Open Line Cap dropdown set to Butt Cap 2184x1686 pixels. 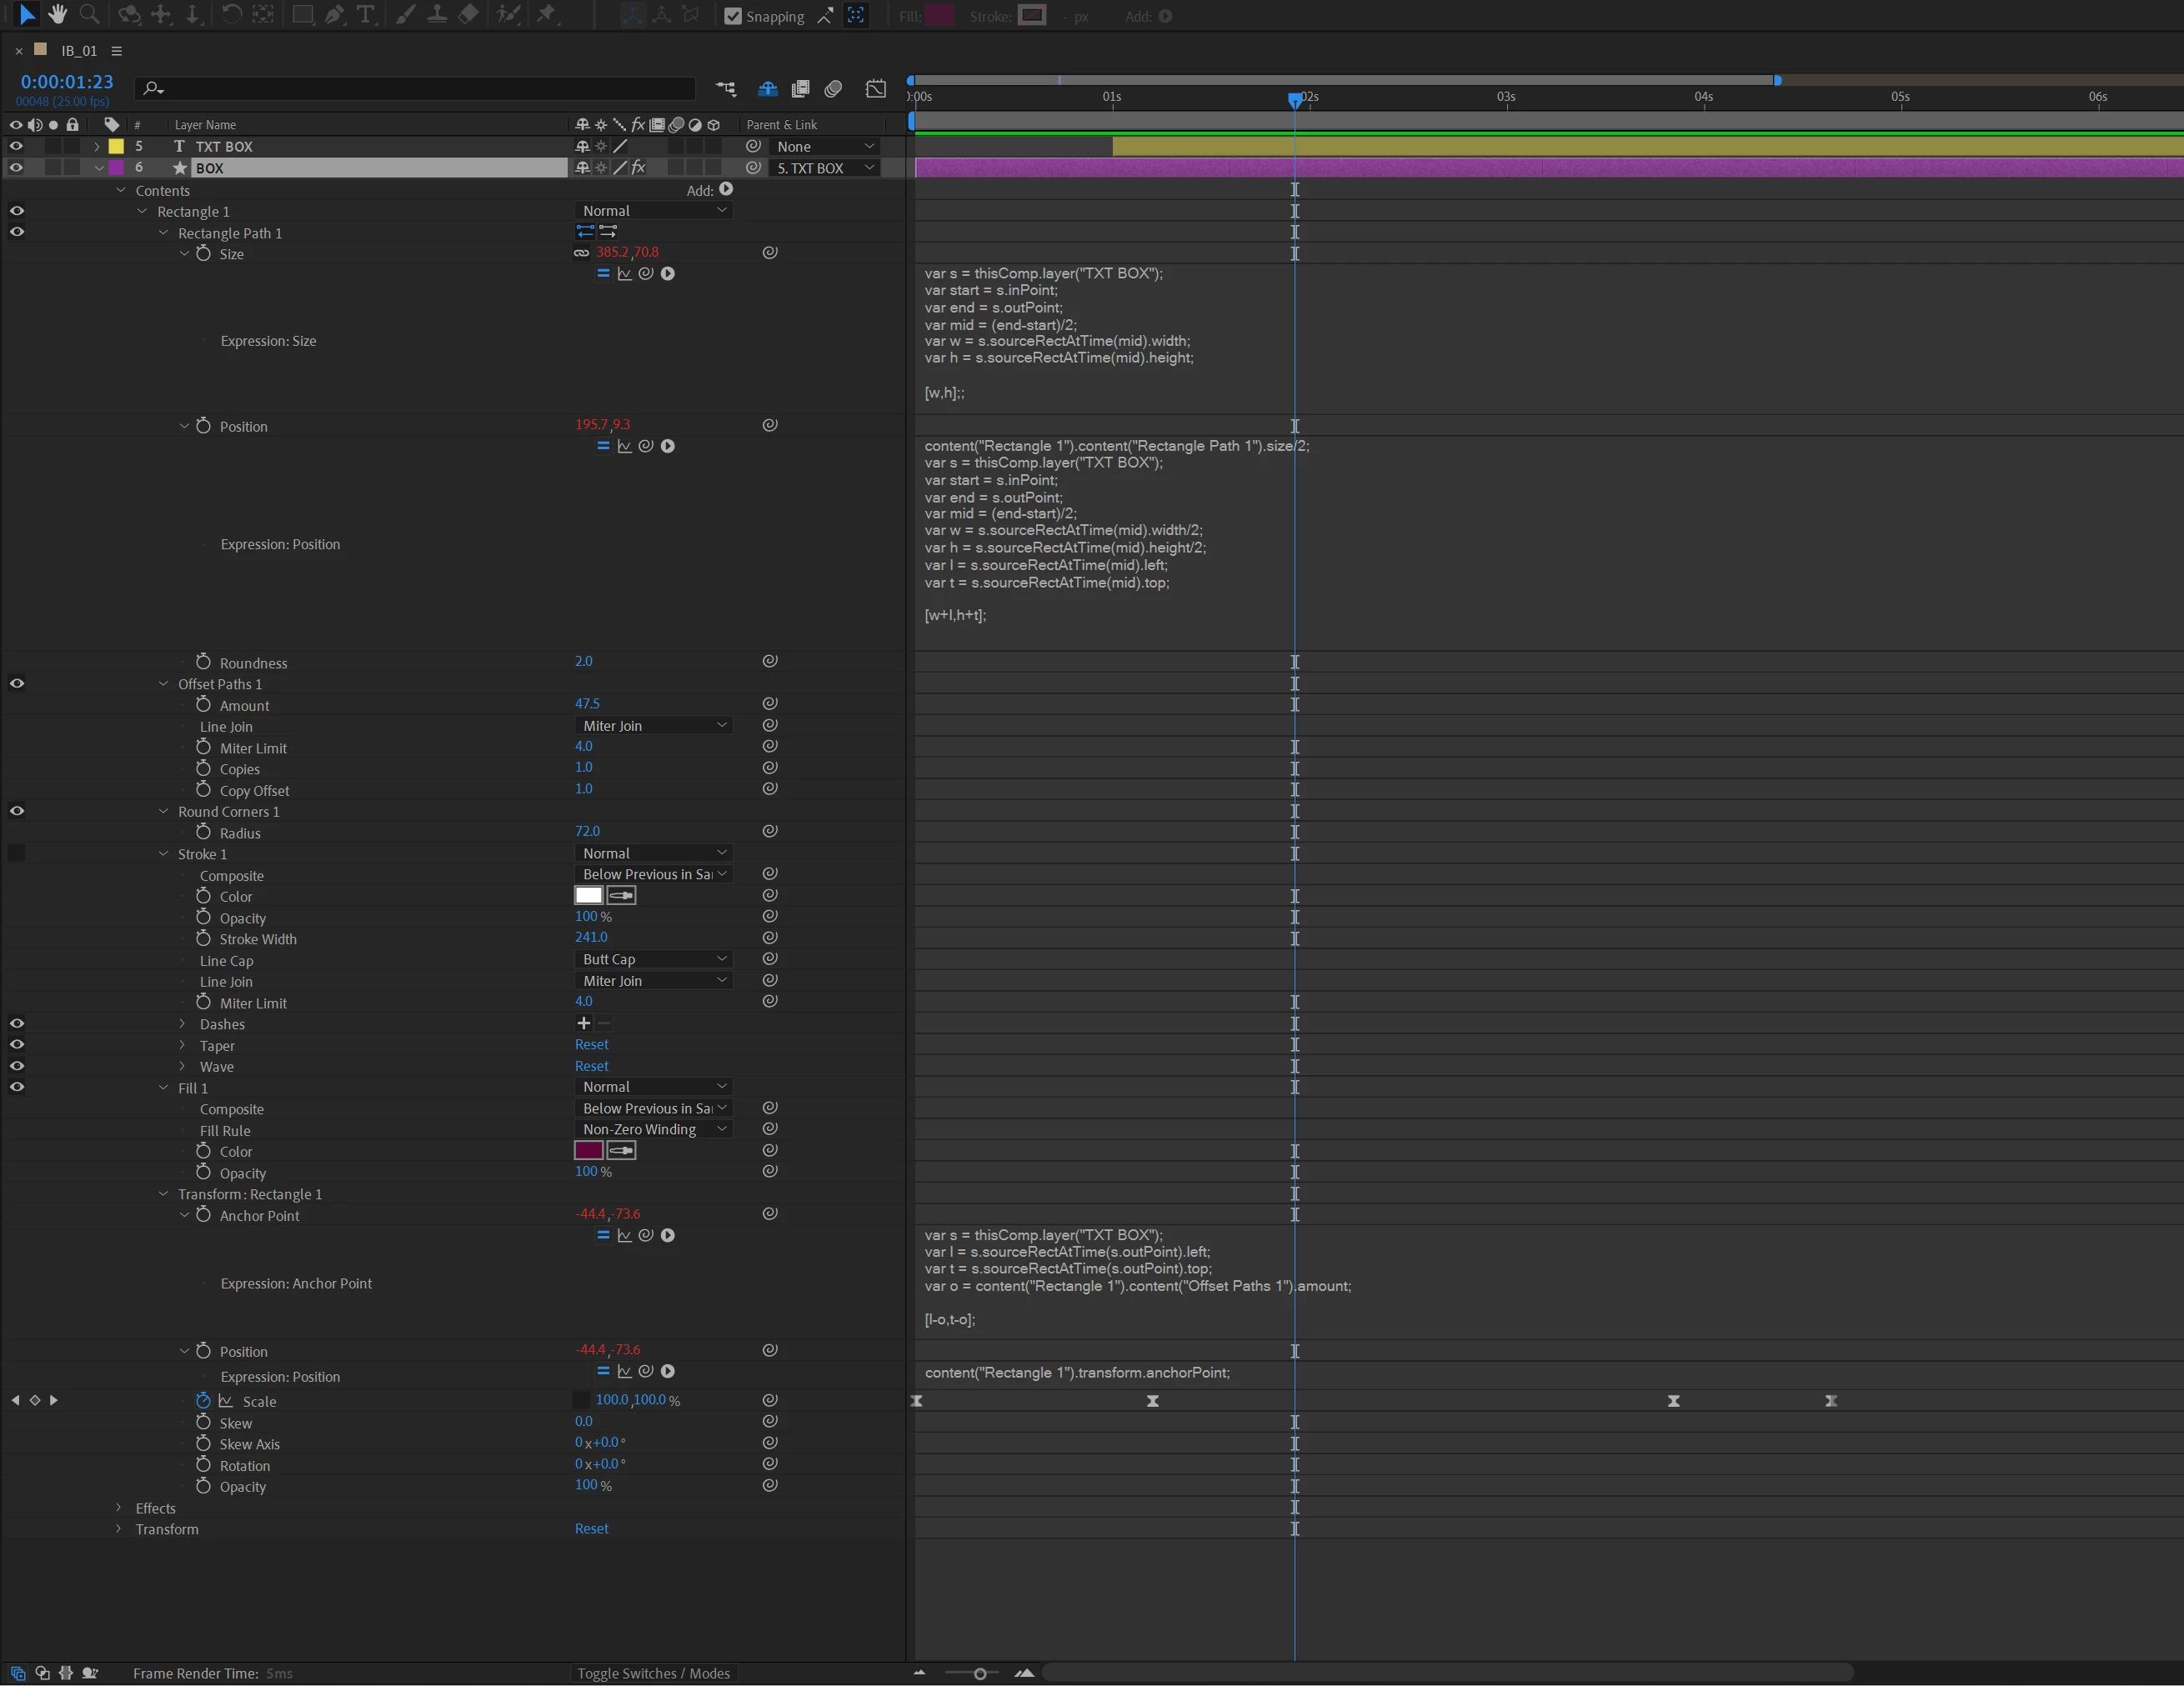coord(654,959)
